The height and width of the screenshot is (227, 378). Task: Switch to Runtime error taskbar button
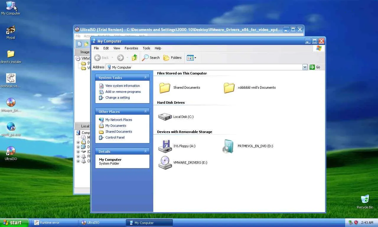pyautogui.click(x=55, y=223)
